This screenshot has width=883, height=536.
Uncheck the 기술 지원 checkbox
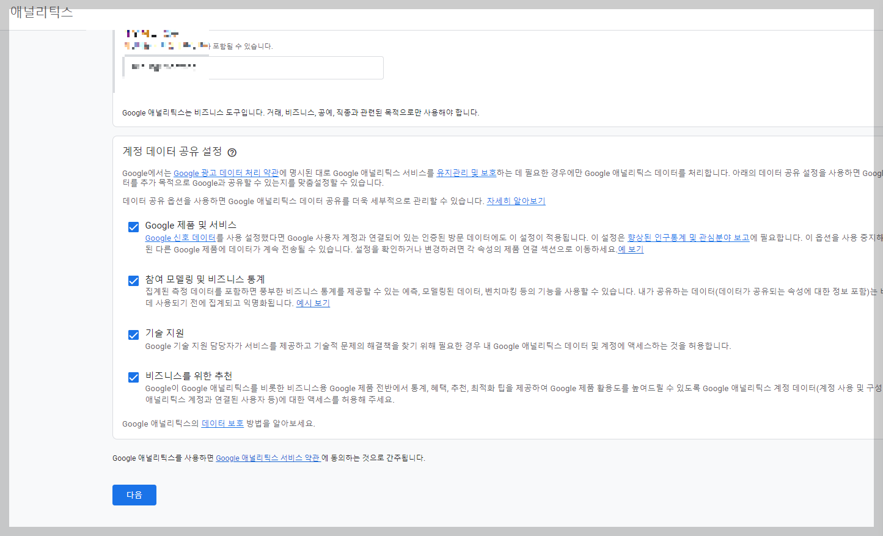[133, 335]
